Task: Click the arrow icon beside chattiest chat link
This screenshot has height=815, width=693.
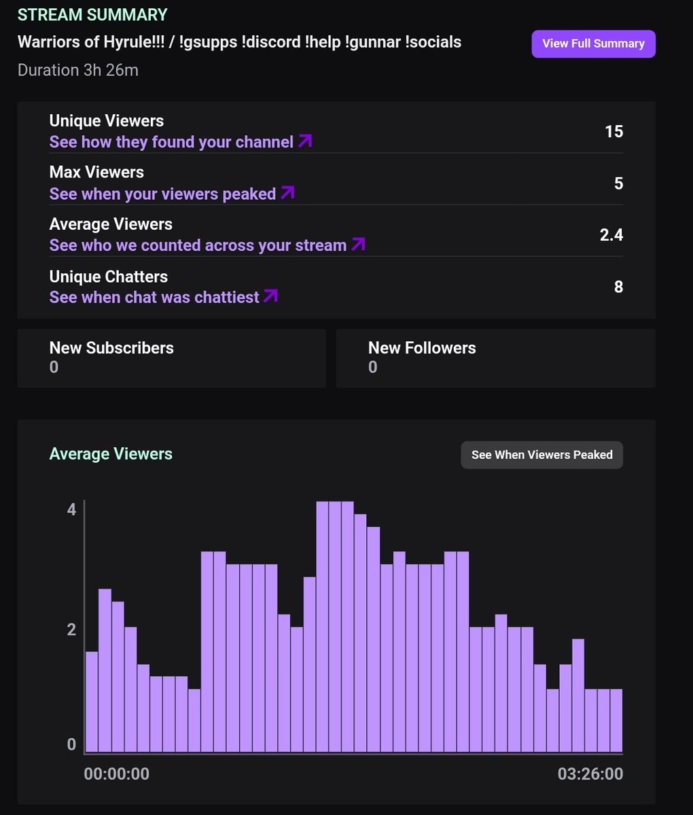Action: point(270,296)
